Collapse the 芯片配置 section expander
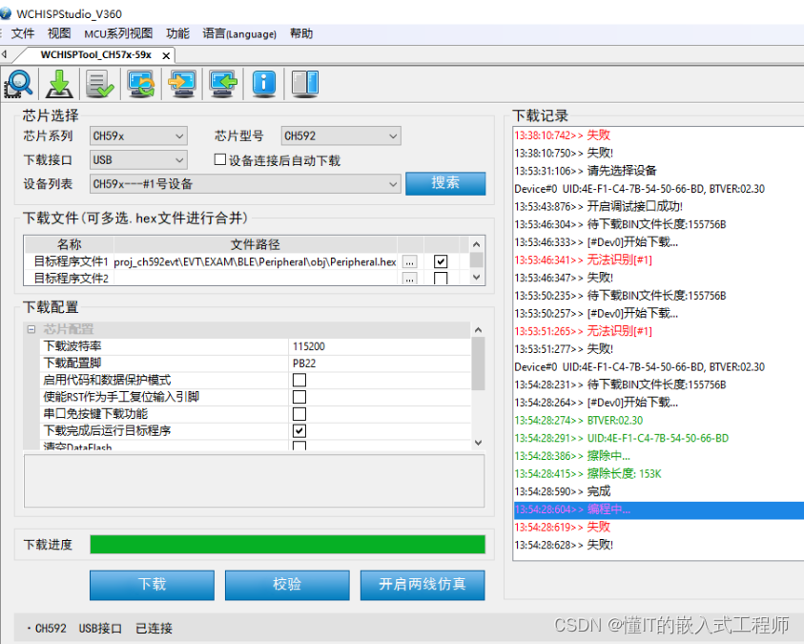The image size is (804, 644). point(31,329)
